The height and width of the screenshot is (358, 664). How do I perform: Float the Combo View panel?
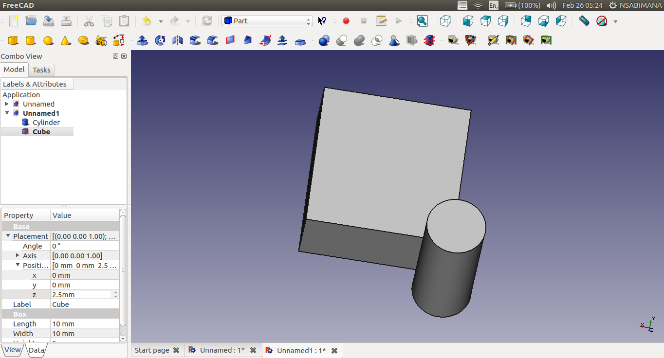point(115,56)
